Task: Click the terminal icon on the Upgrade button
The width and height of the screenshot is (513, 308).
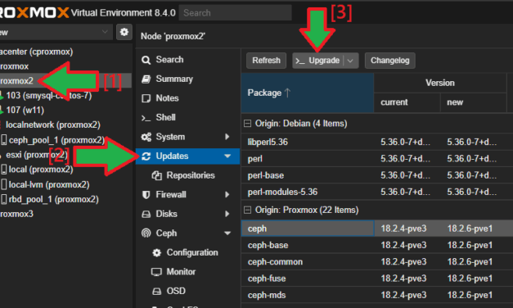Action: pyautogui.click(x=300, y=61)
